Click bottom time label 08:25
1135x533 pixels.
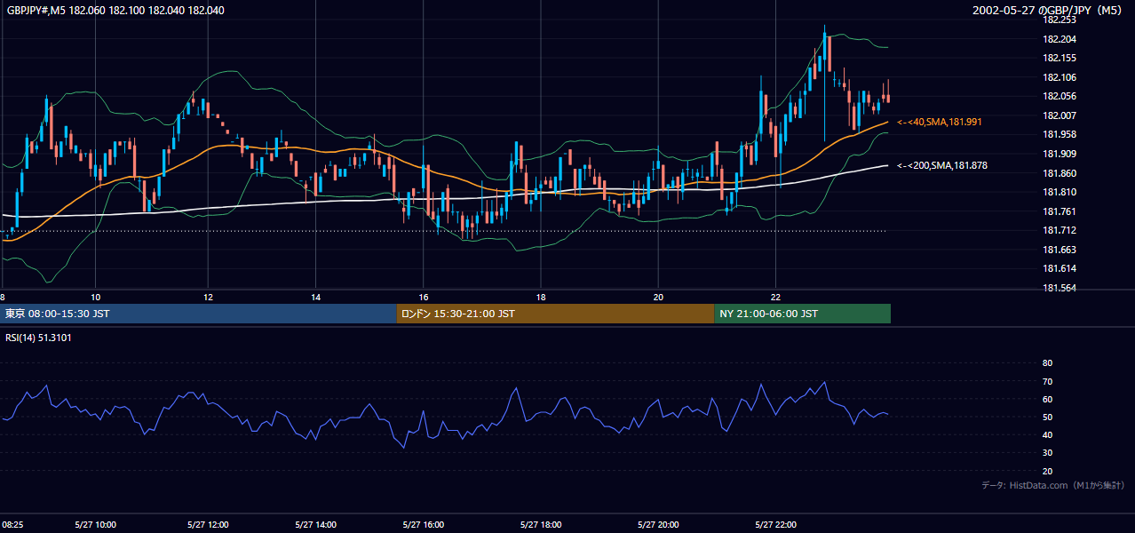[x=12, y=524]
